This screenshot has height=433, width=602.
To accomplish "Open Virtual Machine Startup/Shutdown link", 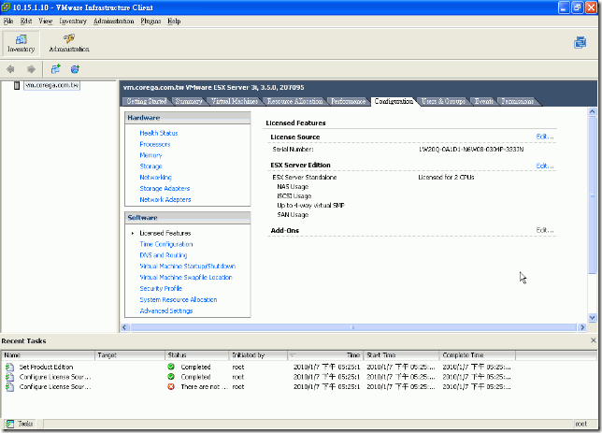I will (187, 266).
